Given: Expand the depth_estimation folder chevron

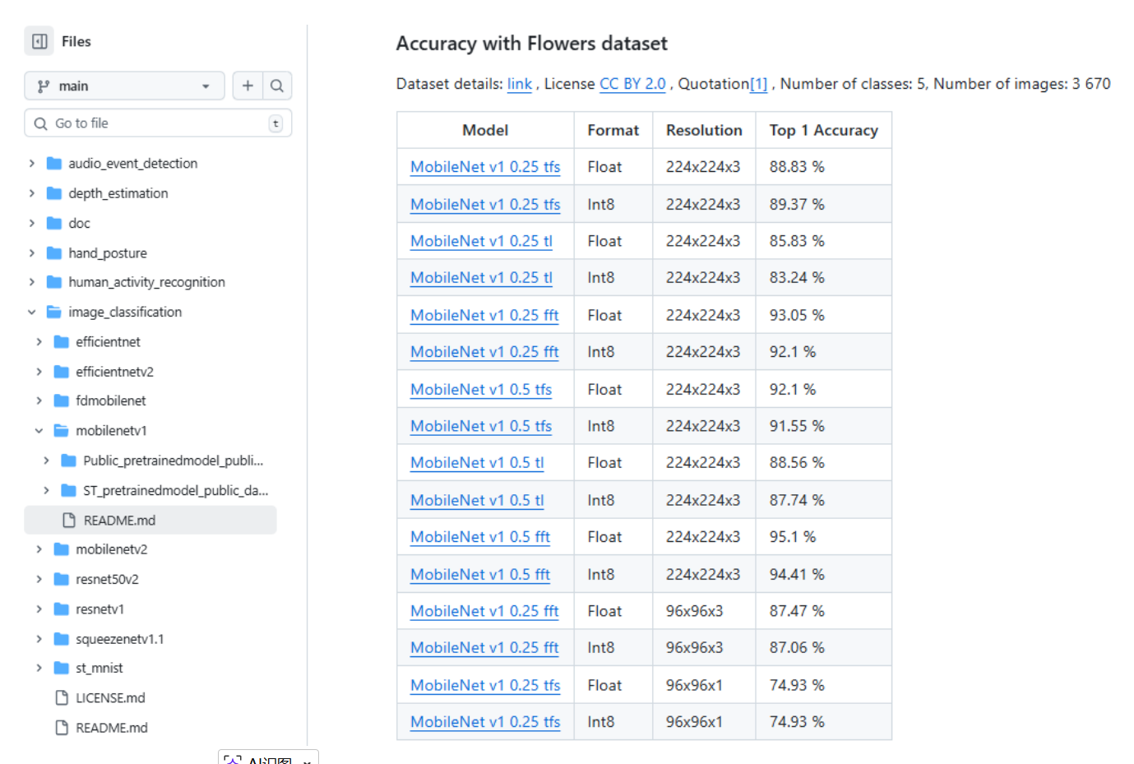Looking at the screenshot, I should (32, 193).
